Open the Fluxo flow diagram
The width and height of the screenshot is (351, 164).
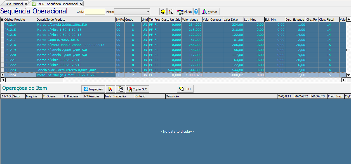tap(184, 11)
